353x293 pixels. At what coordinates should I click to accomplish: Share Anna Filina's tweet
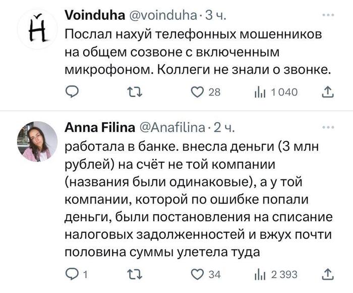point(327,274)
